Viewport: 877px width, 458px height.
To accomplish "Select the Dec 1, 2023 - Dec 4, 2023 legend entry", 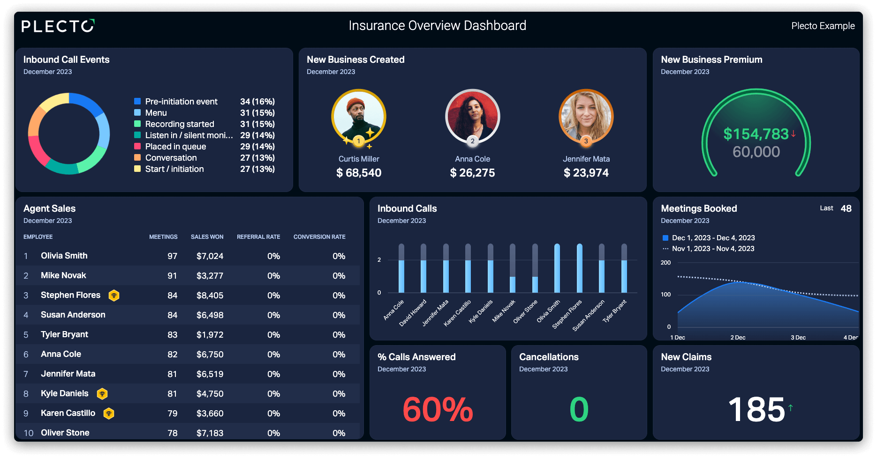I will (x=709, y=238).
